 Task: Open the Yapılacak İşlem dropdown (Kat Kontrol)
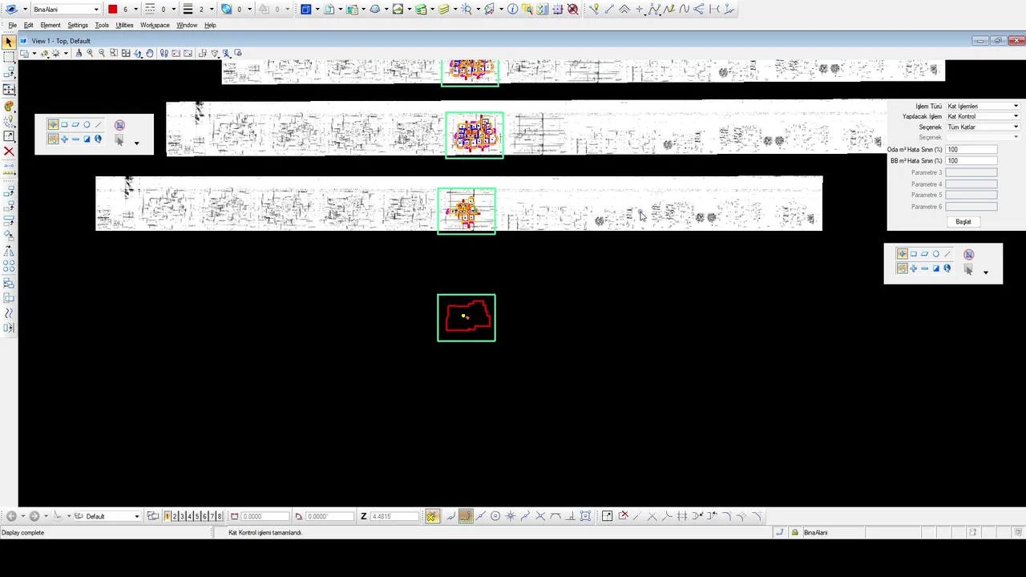[983, 116]
